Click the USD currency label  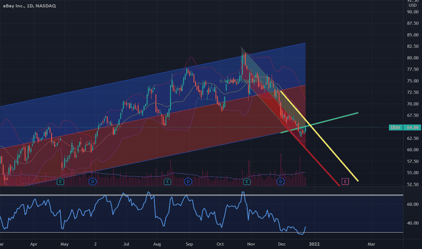pyautogui.click(x=412, y=5)
